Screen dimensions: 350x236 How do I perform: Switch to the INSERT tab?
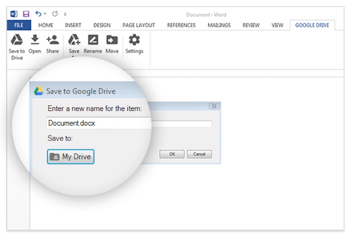point(73,25)
